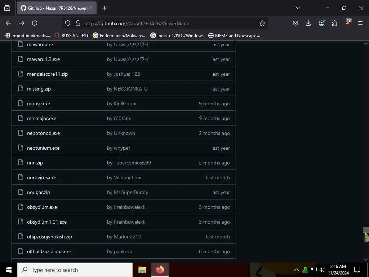The image size is (369, 277).
Task: Click the commit message 'by KirillGorev'
Action: tap(121, 104)
